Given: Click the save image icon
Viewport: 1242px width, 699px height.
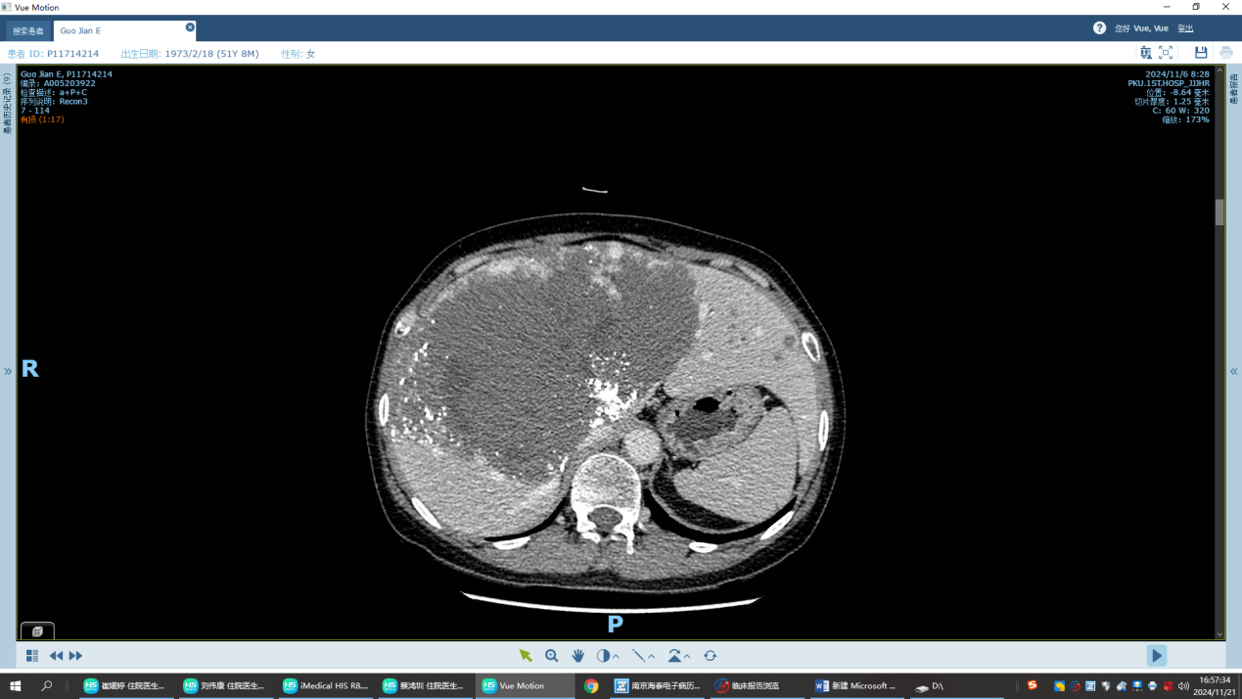Looking at the screenshot, I should point(1201,53).
